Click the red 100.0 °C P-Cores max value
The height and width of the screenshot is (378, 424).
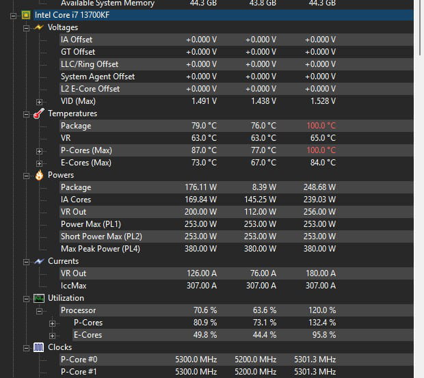pyautogui.click(x=321, y=150)
